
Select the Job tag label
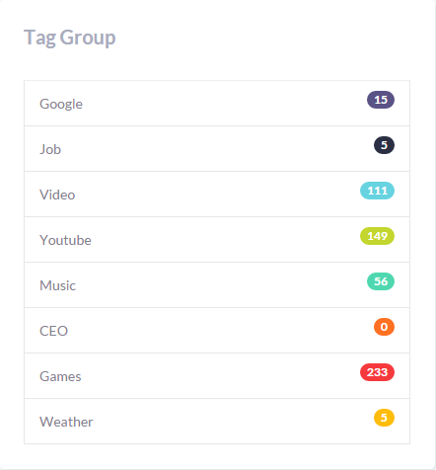[50, 149]
